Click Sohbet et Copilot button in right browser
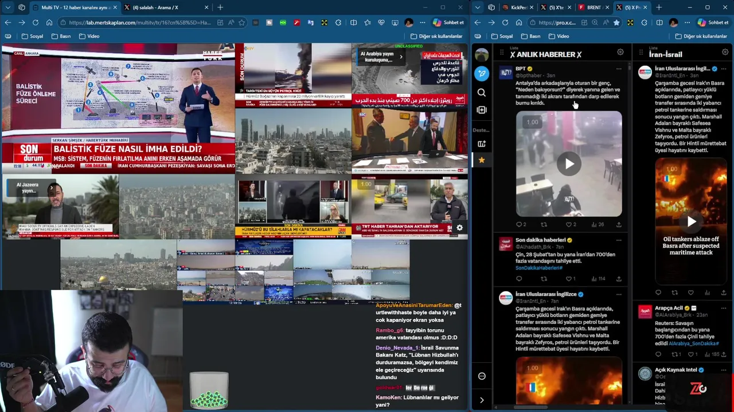Screen dimensions: 734x412 (713, 22)
